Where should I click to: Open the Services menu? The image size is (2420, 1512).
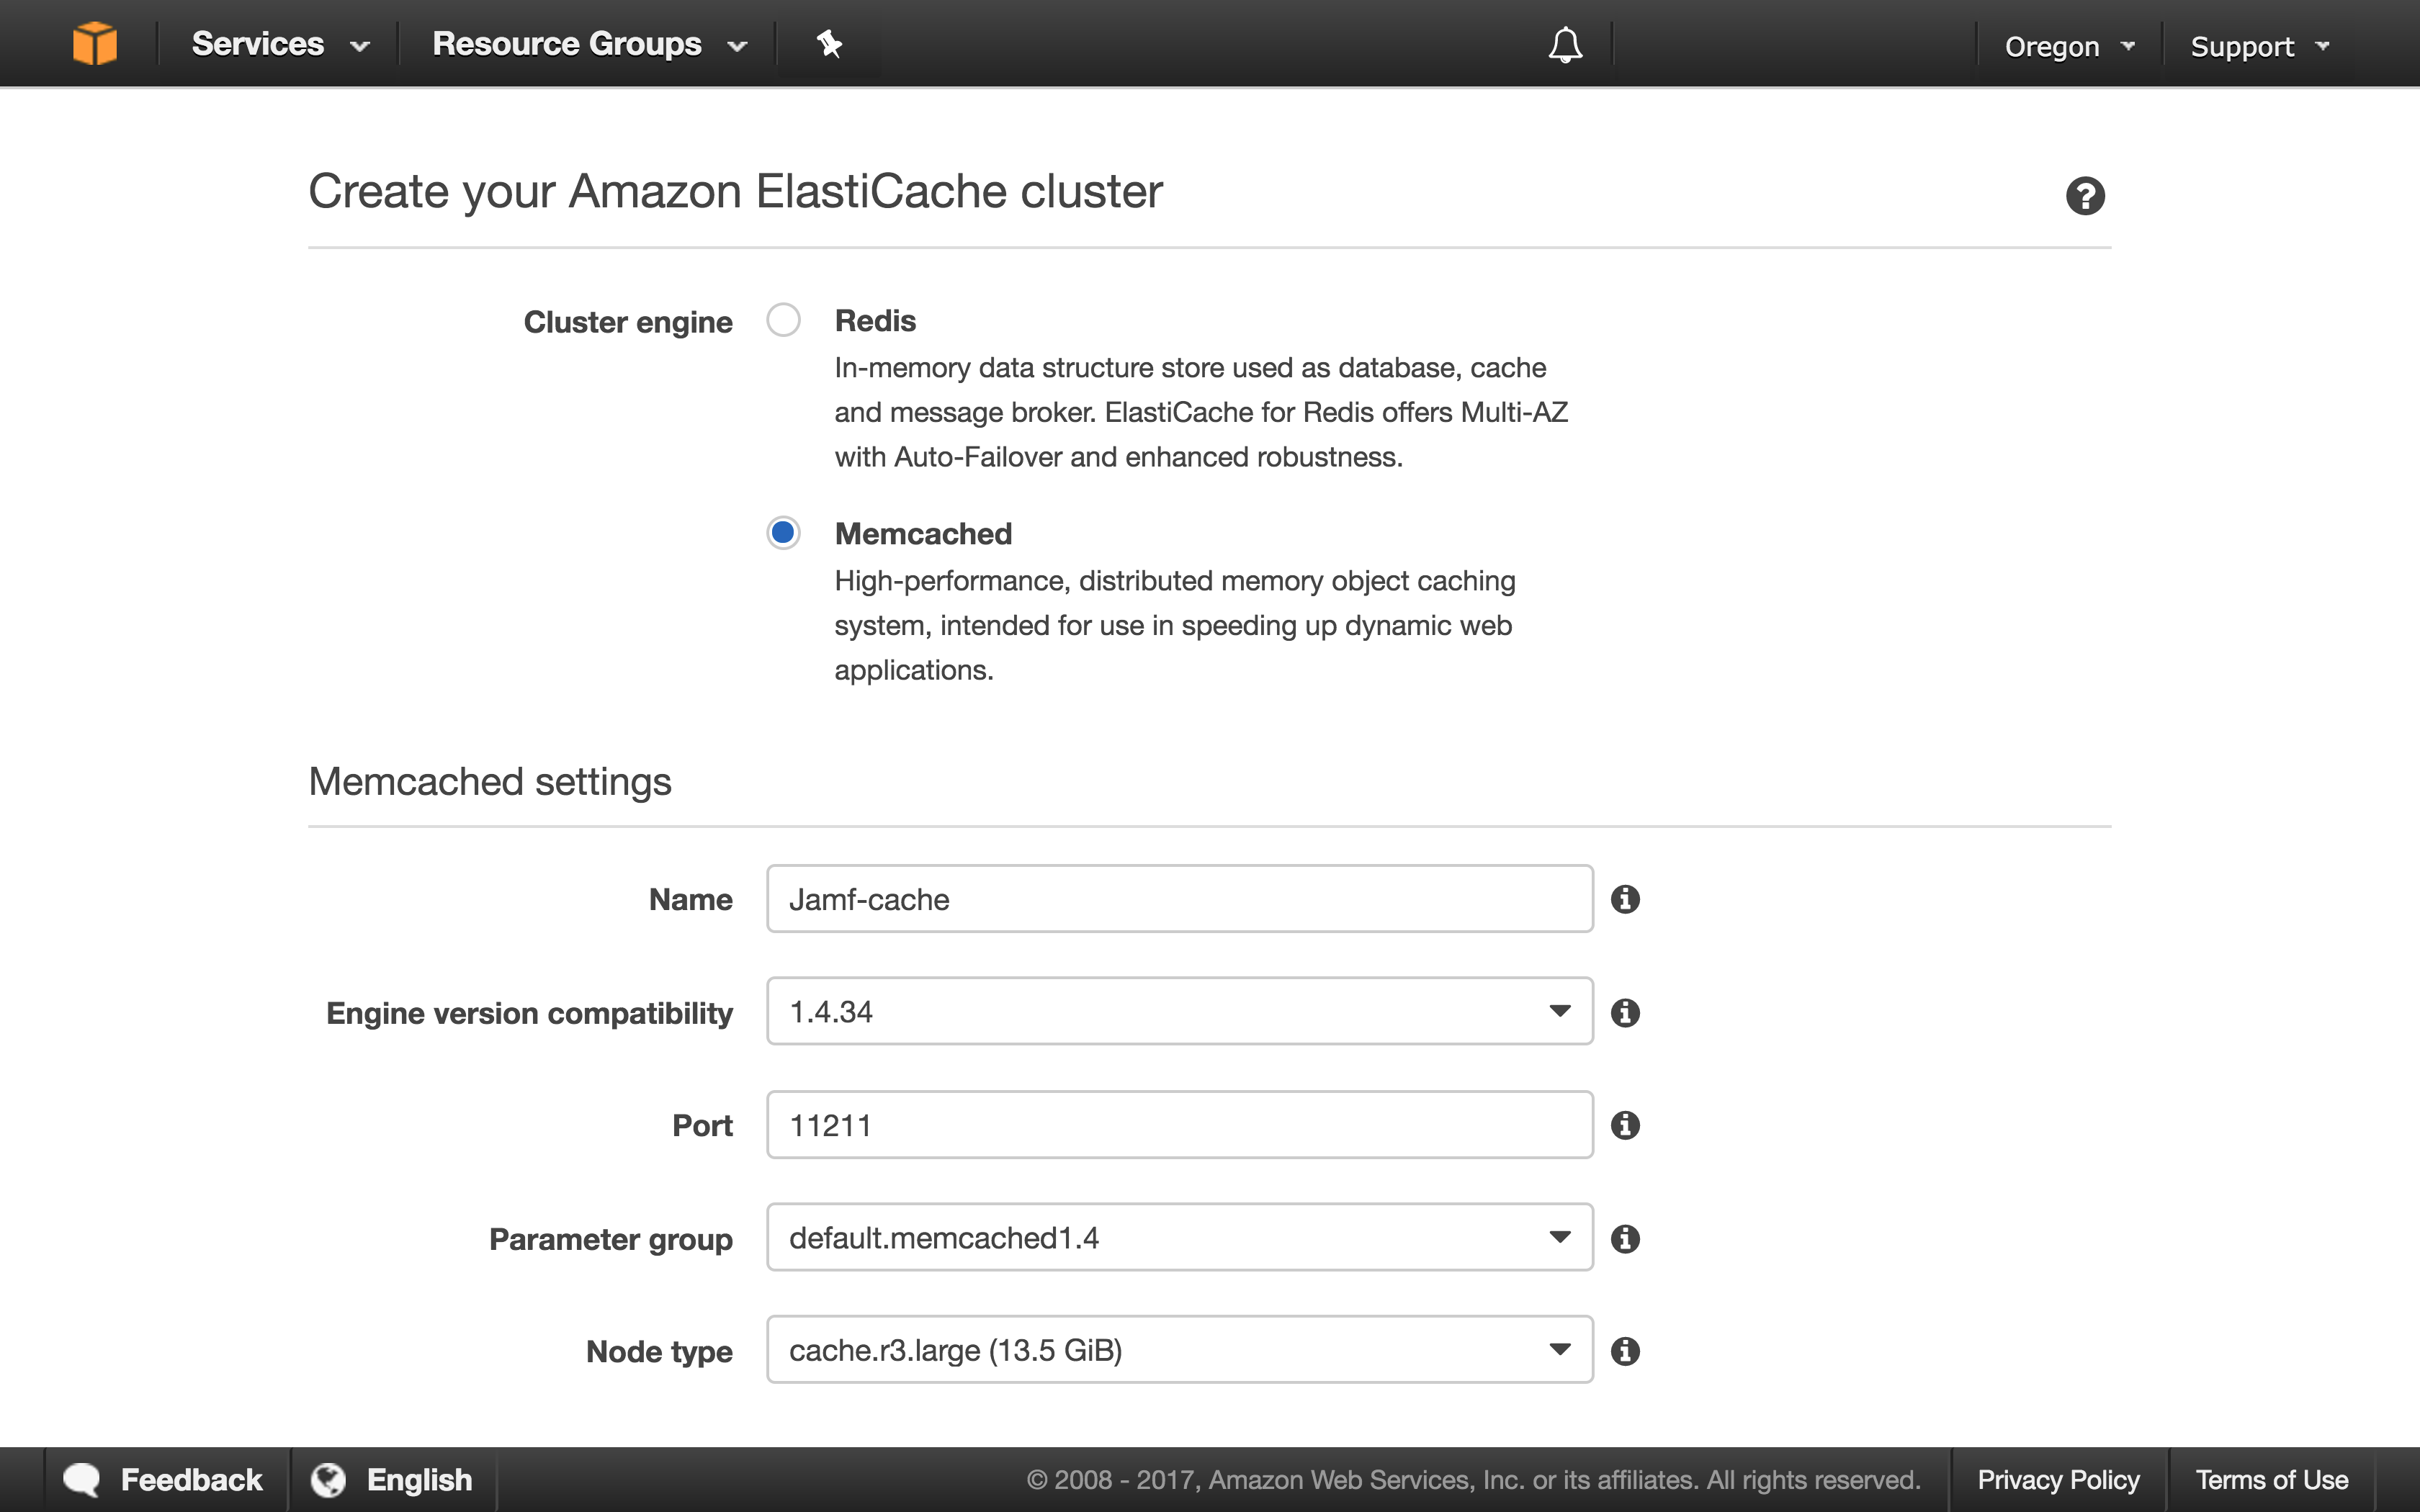click(281, 44)
